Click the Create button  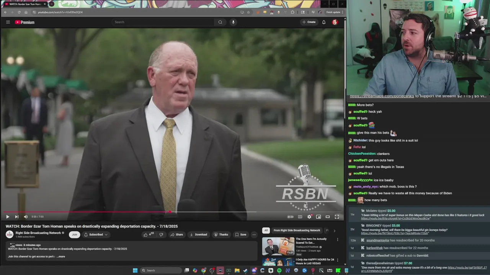309,22
